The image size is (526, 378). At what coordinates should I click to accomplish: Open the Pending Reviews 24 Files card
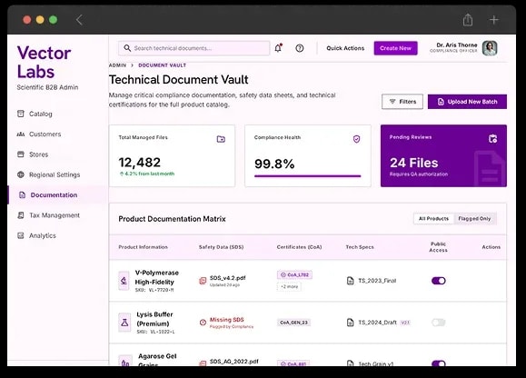coord(443,156)
